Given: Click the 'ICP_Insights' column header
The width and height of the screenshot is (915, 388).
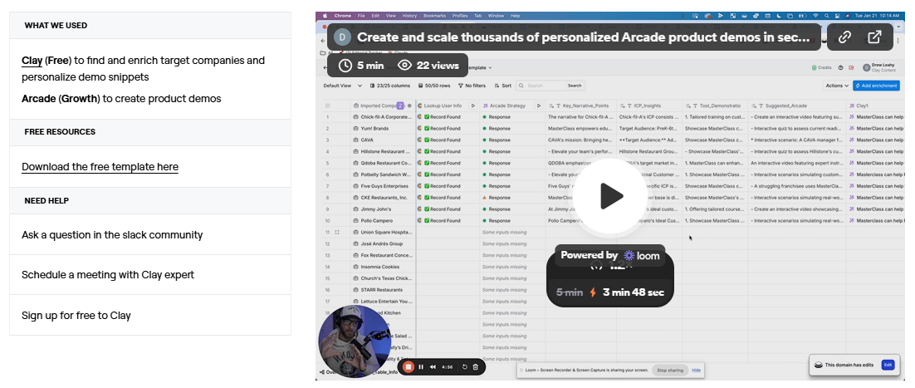Looking at the screenshot, I should 649,106.
